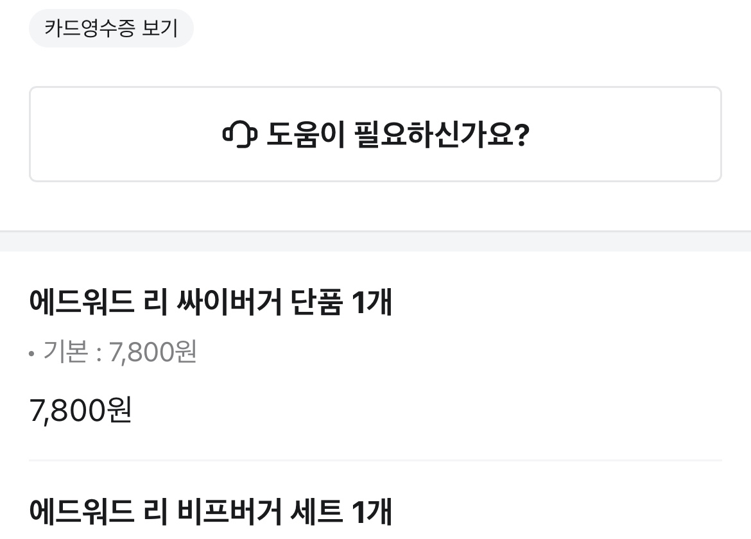Tap the 비프버거 word in second item
Screen dimensions: 751x539
pyautogui.click(x=229, y=511)
